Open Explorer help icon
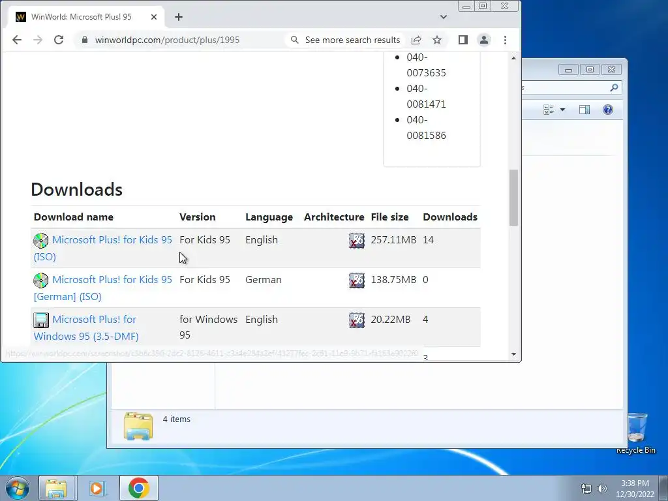The height and width of the screenshot is (501, 668). click(x=608, y=110)
